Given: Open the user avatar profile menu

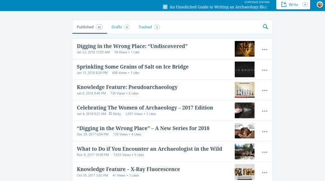Looking at the screenshot, I should click(320, 5).
